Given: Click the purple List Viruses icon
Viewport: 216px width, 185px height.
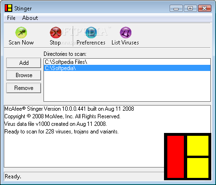Looking at the screenshot, I should [x=126, y=33].
